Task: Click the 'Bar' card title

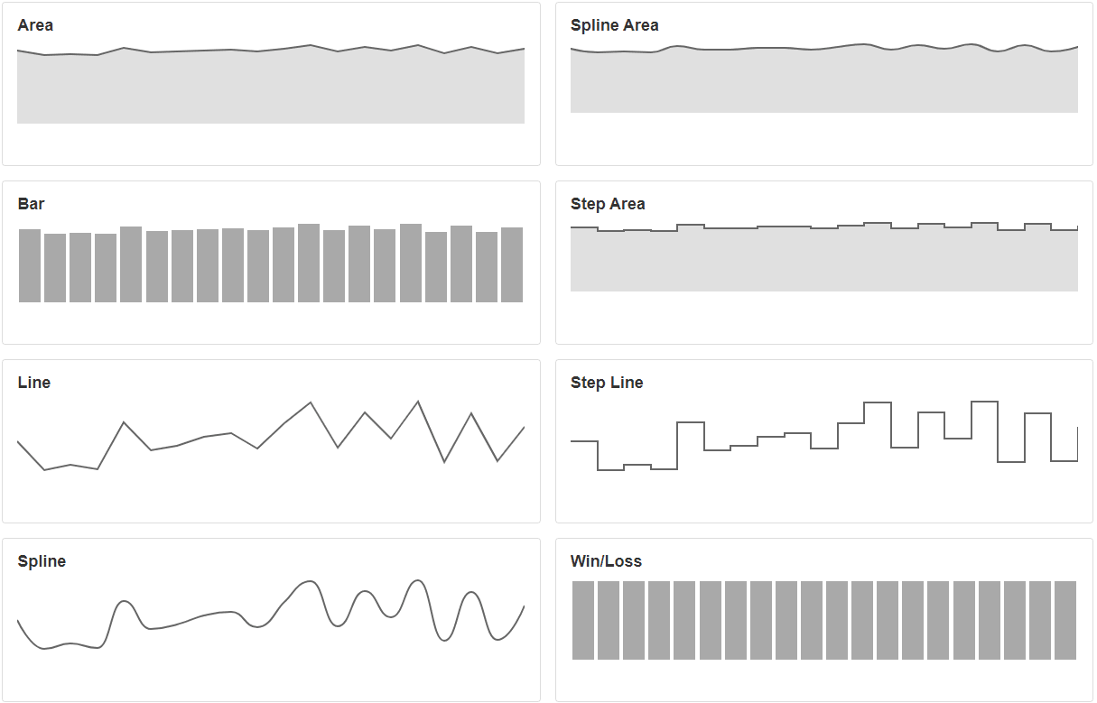Action: [32, 204]
